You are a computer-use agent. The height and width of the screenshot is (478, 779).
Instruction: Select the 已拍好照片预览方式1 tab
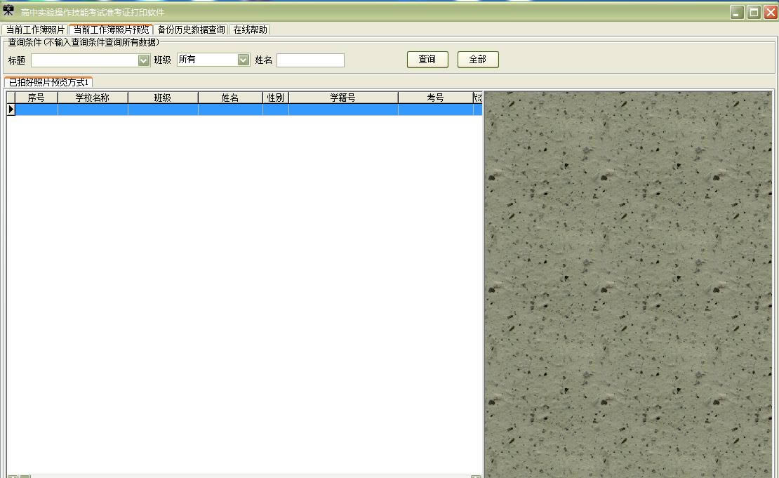48,82
